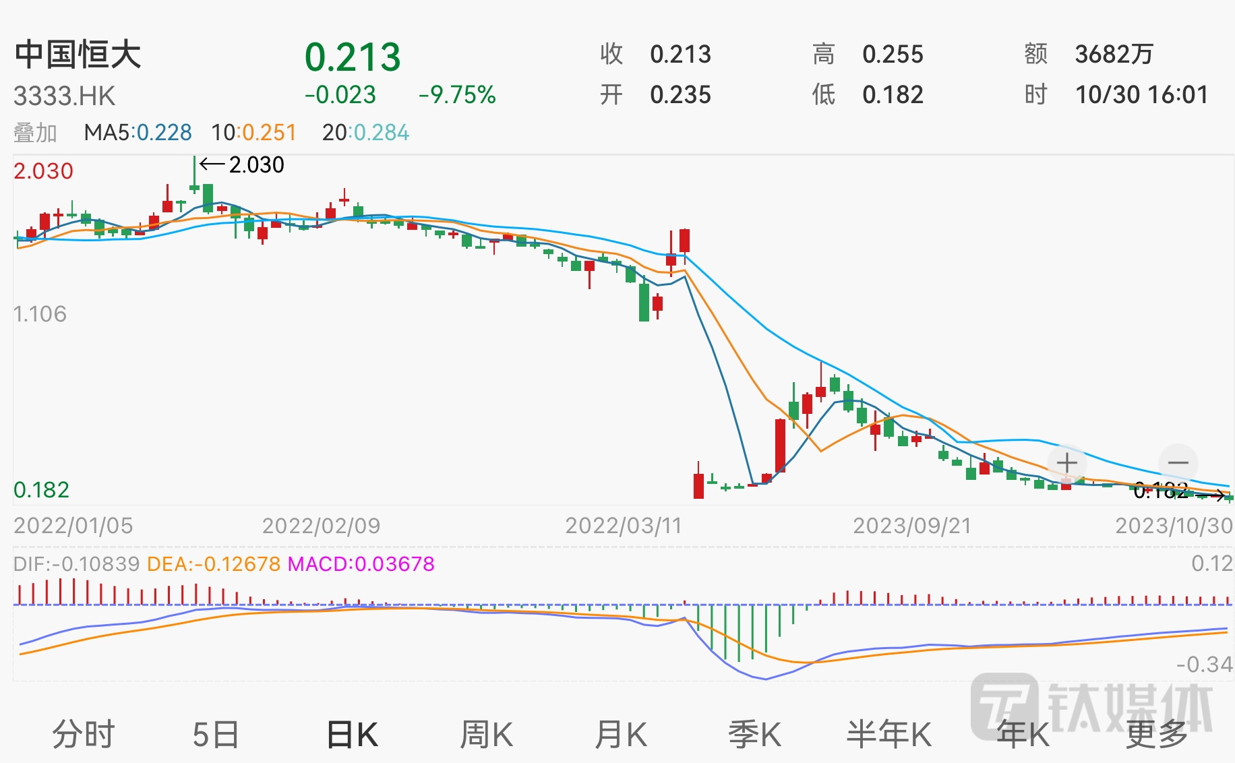Zoom in chart with plus icon
The height and width of the screenshot is (763, 1235).
(x=1066, y=464)
